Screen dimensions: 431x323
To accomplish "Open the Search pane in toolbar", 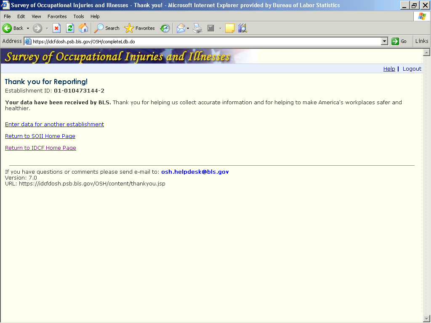I will pos(107,28).
